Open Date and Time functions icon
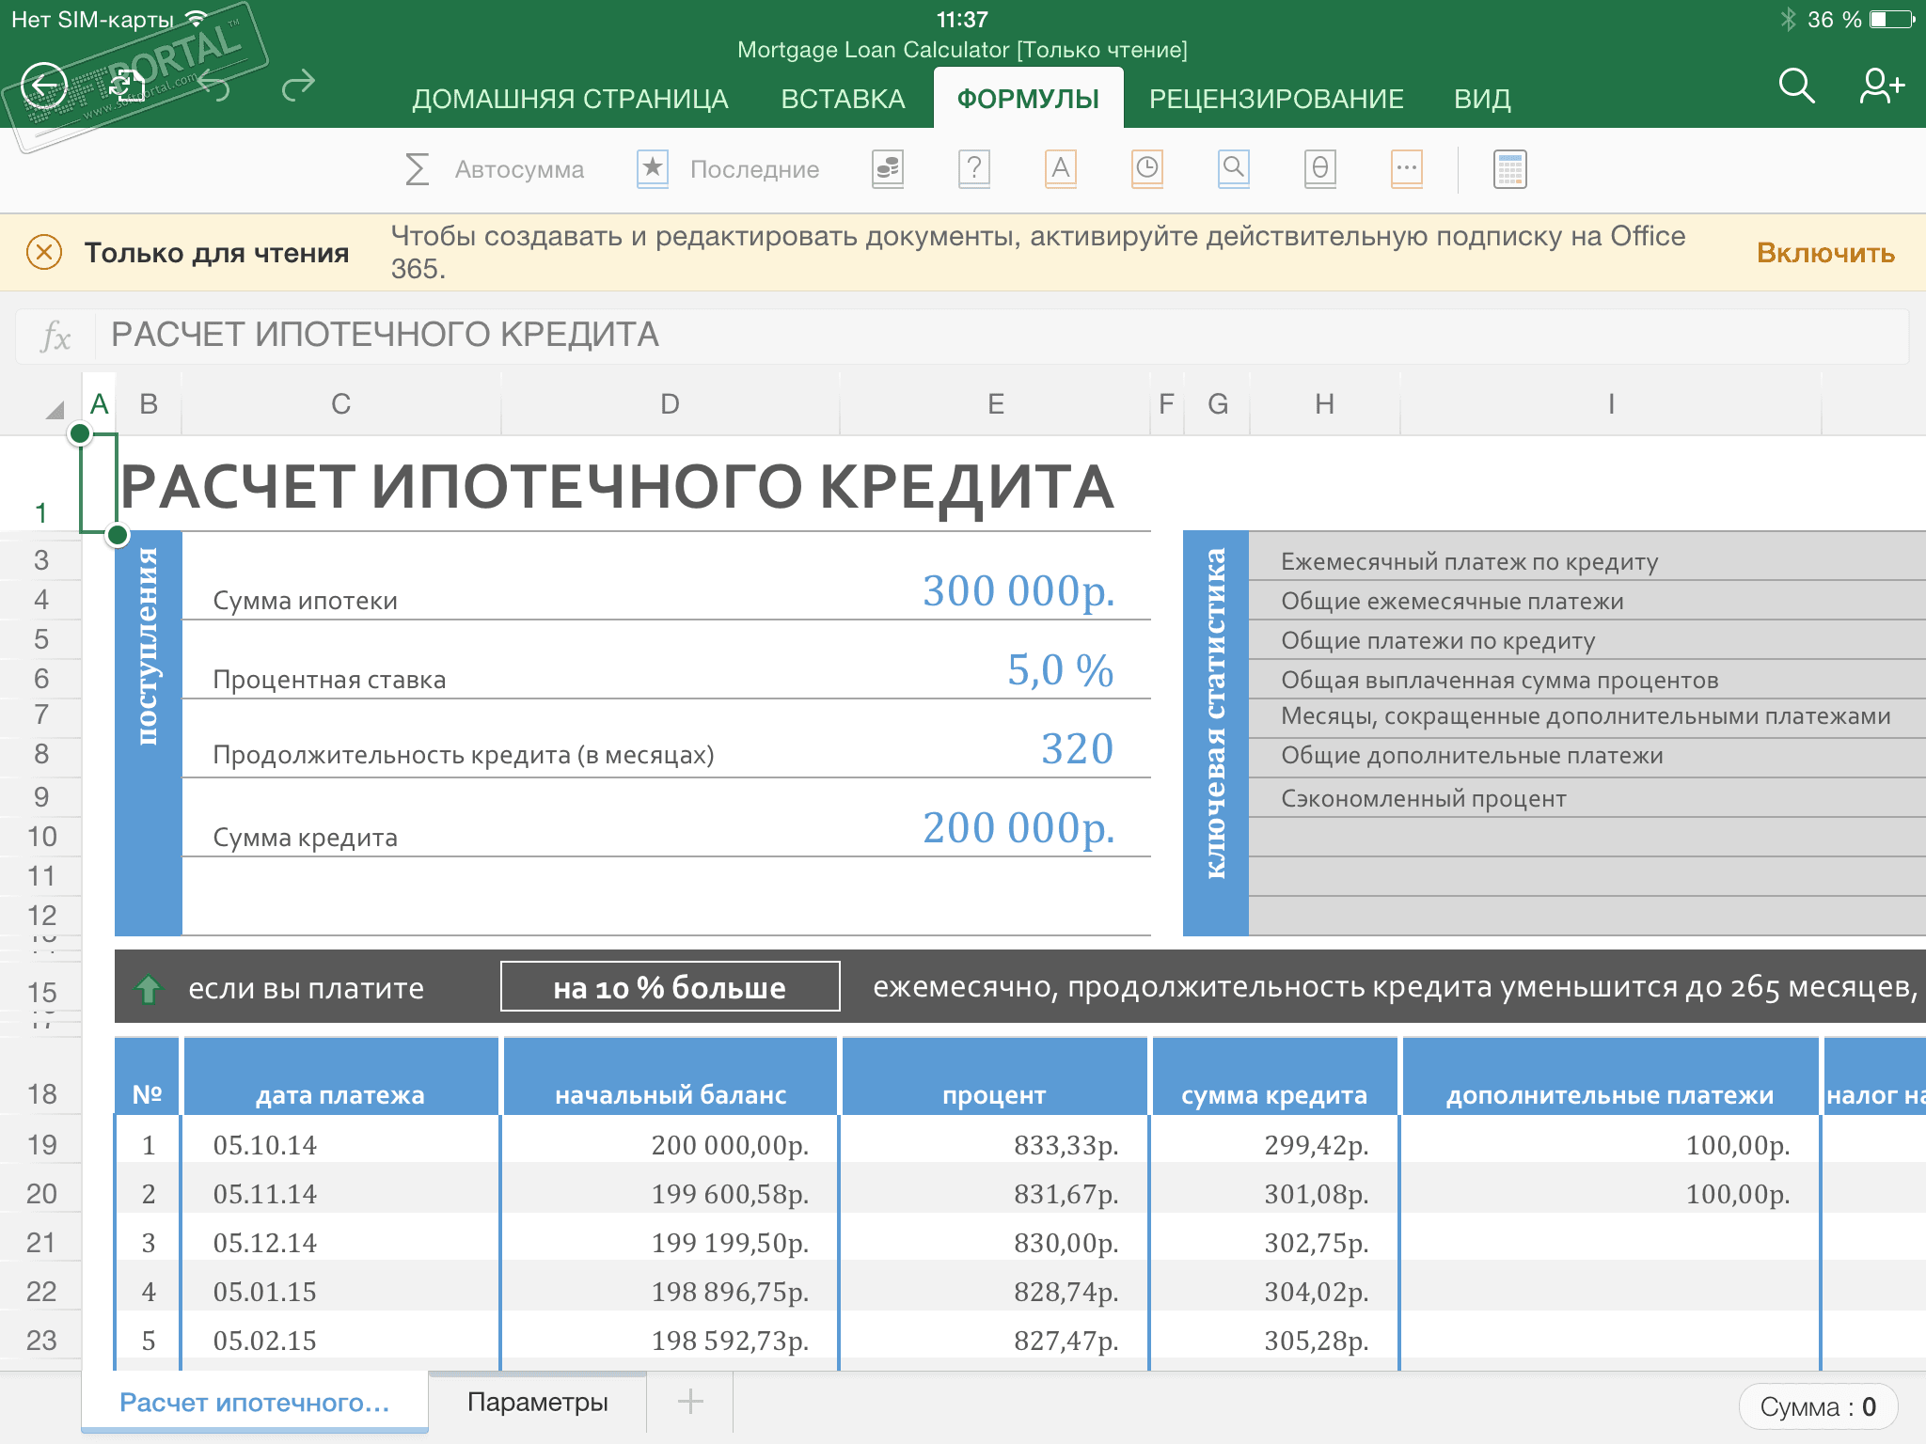Viewport: 1926px width, 1444px height. (x=1146, y=169)
